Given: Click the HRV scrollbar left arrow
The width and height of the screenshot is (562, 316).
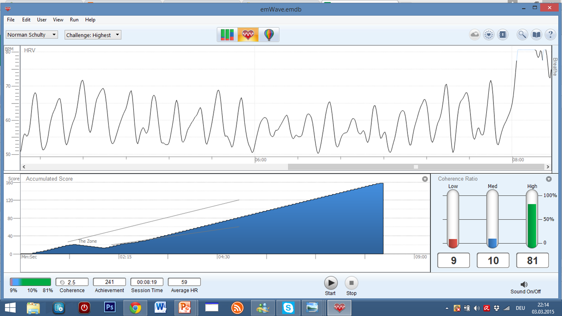Looking at the screenshot, I should 24,167.
